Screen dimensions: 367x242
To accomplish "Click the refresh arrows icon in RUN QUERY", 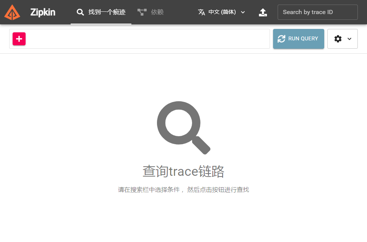I will [281, 39].
